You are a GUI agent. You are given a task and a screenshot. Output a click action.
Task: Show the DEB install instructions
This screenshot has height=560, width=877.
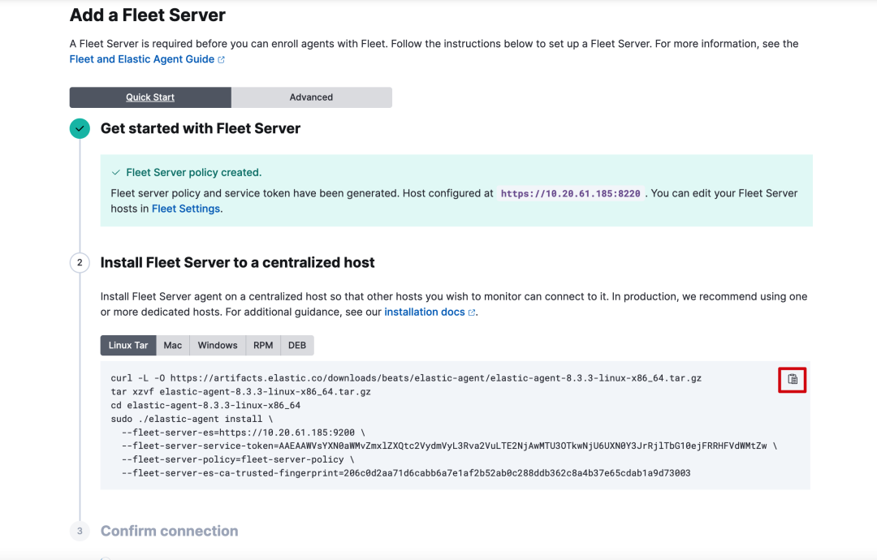297,345
